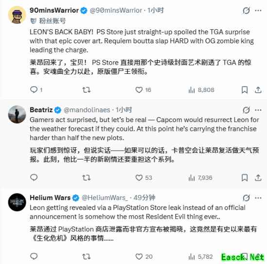Repost Beatriz's Capcom tweet
Image resolution: width=267 pixels, height=264 pixels.
tap(86, 178)
